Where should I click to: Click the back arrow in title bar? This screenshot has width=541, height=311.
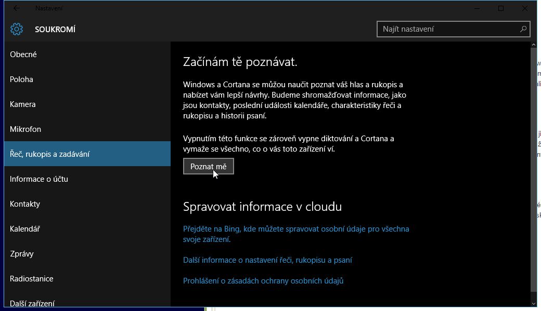(17, 8)
